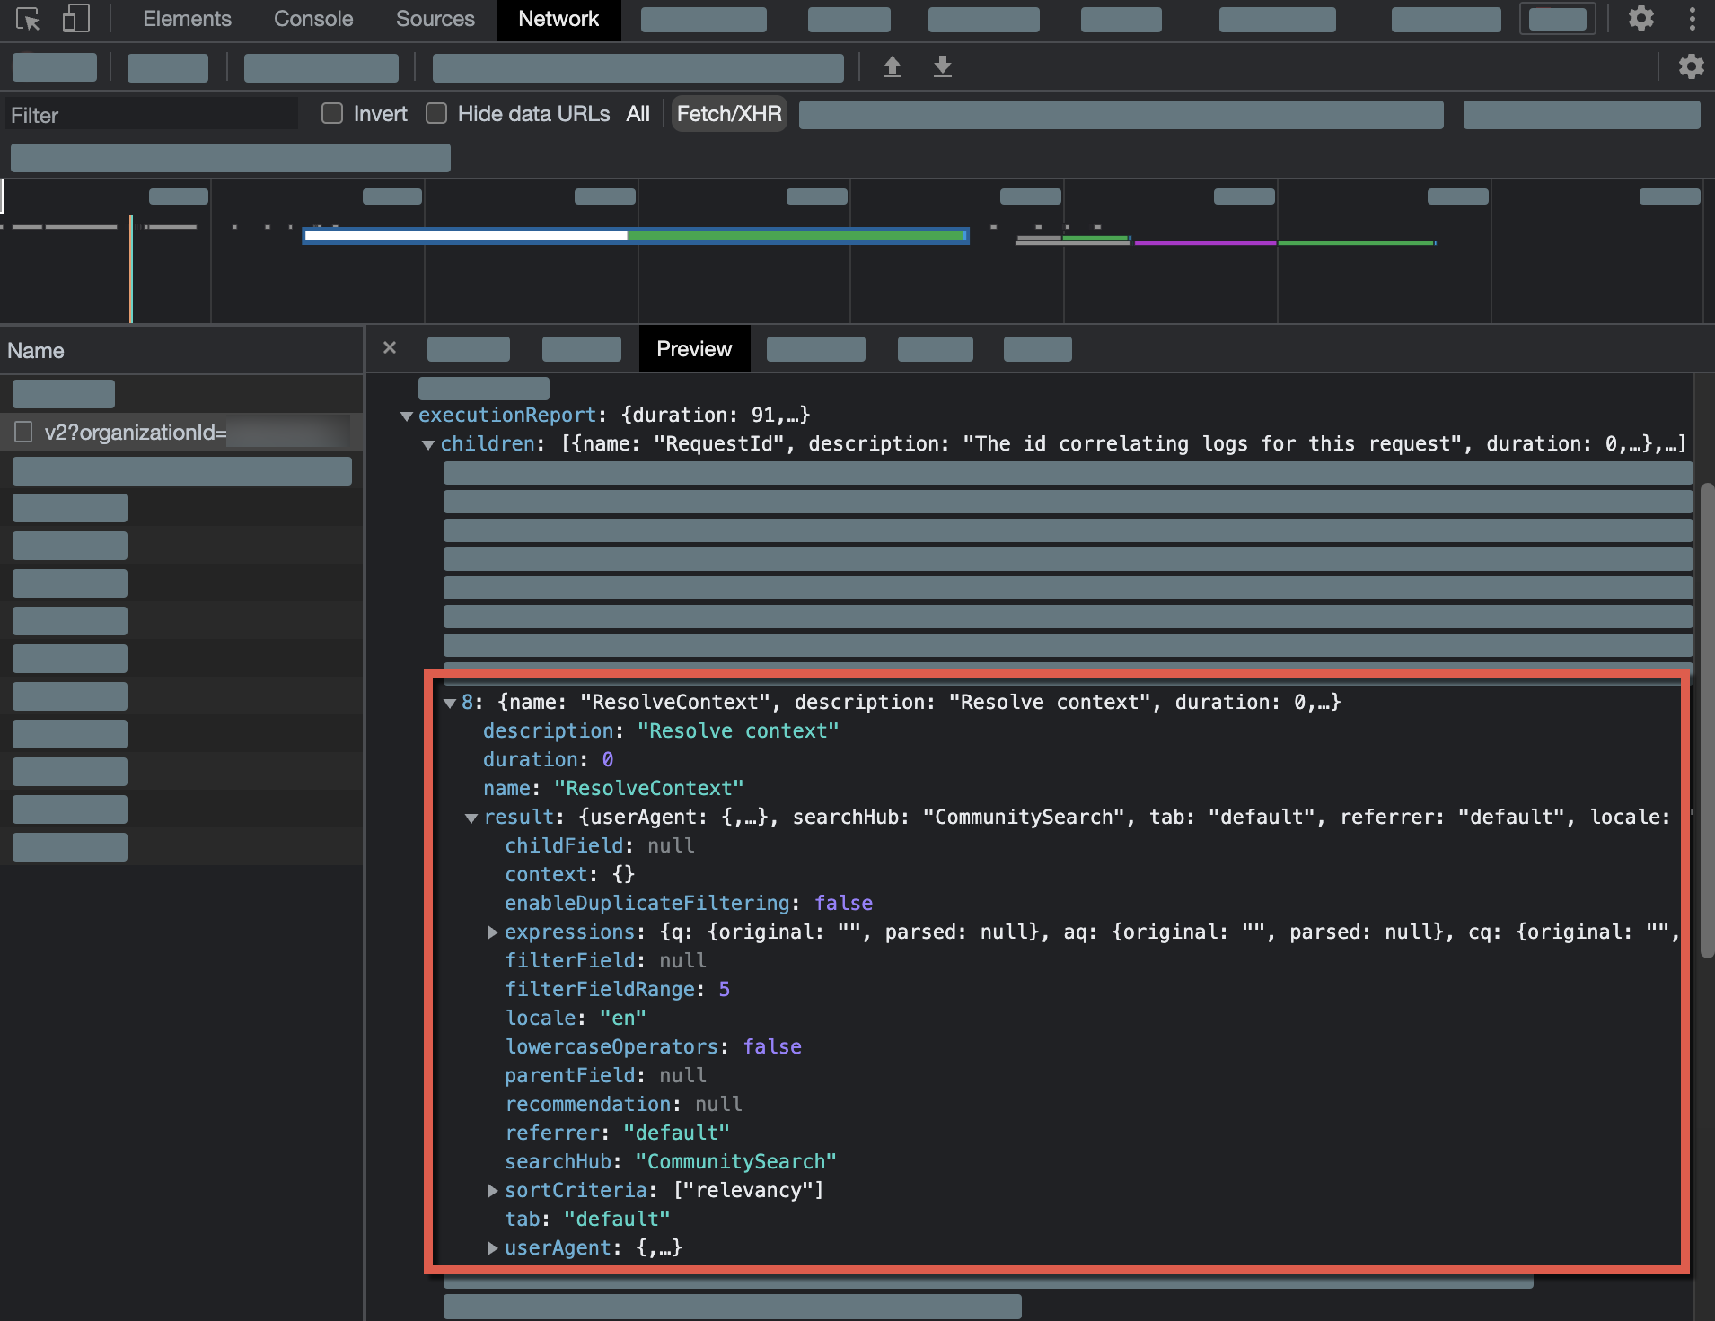This screenshot has width=1715, height=1321.
Task: Close the request details pane
Action: click(x=390, y=348)
